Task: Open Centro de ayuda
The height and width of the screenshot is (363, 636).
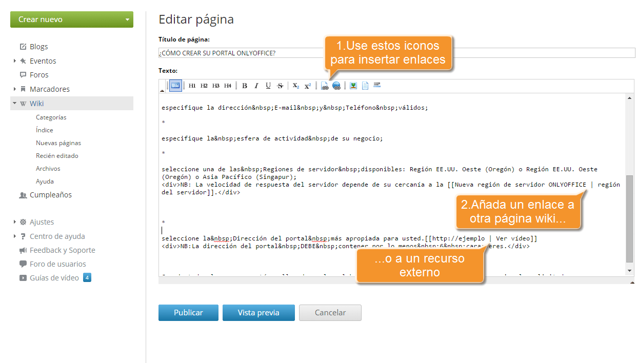Action: coord(57,236)
